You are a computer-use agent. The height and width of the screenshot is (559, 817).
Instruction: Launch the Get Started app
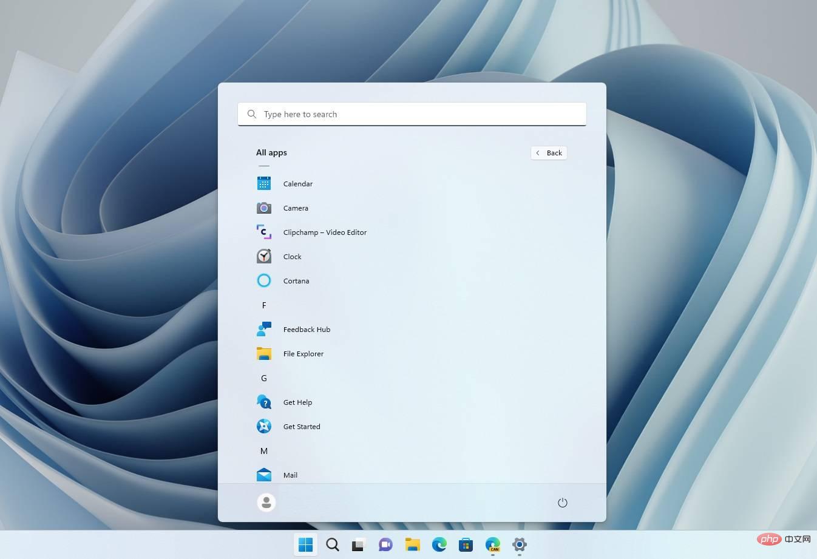pos(302,426)
